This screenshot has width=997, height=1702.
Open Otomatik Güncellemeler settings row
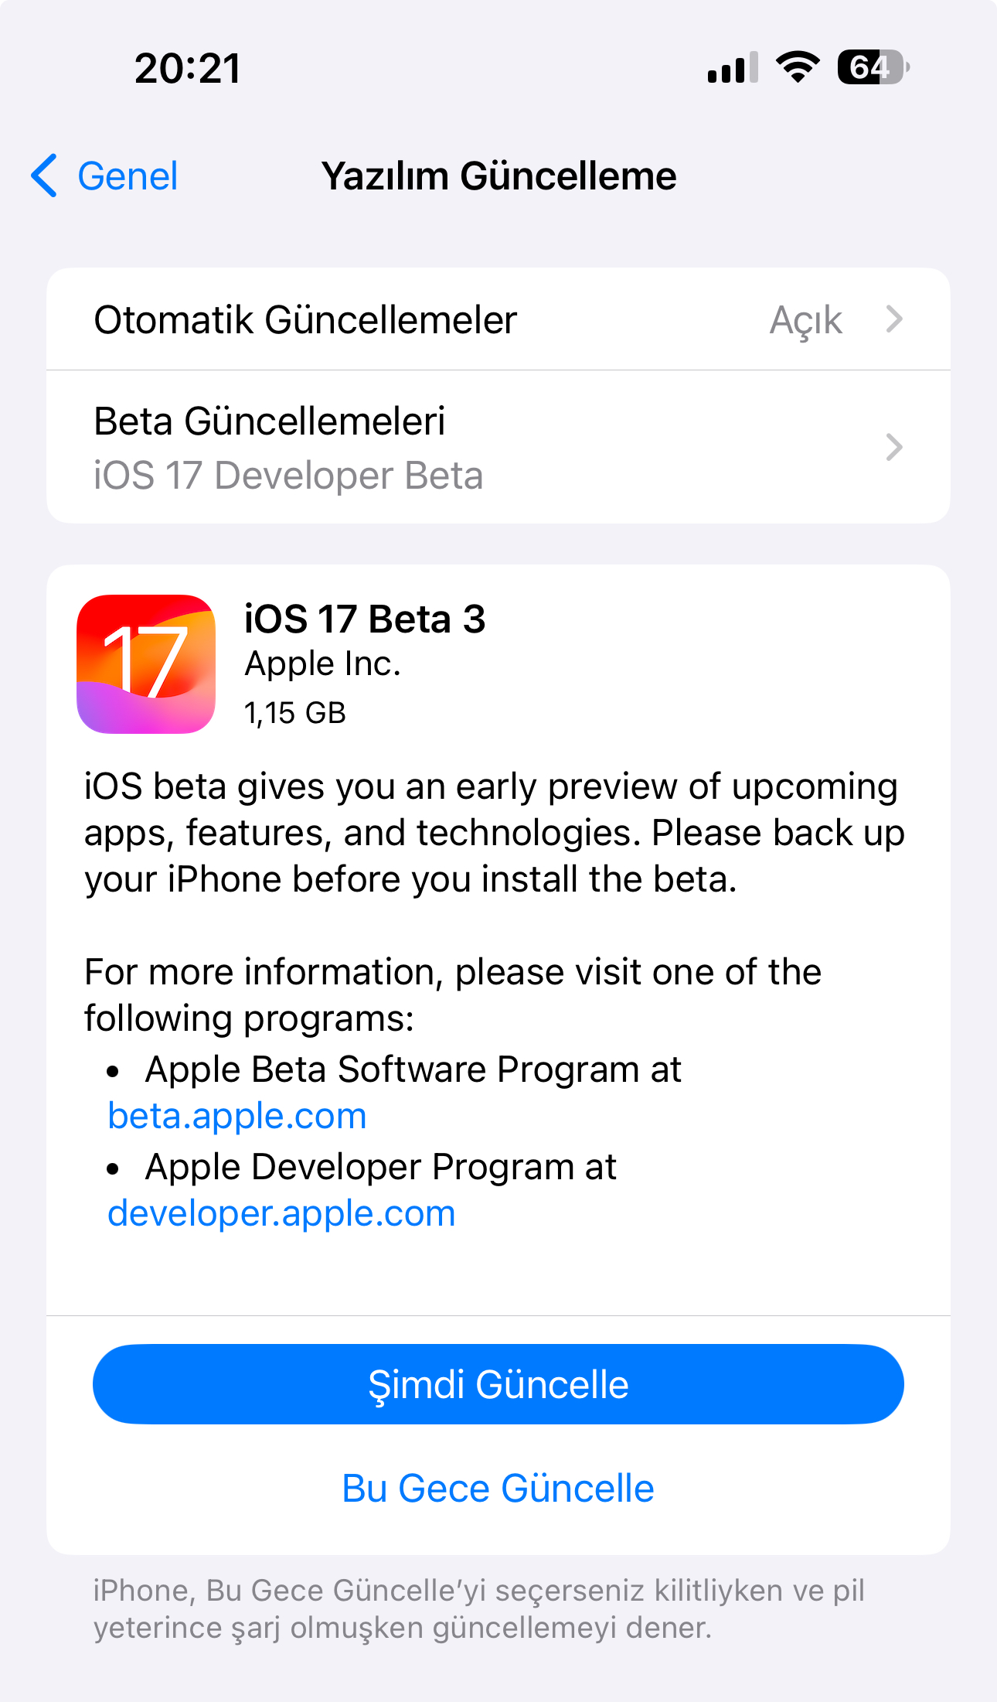pyautogui.click(x=498, y=319)
